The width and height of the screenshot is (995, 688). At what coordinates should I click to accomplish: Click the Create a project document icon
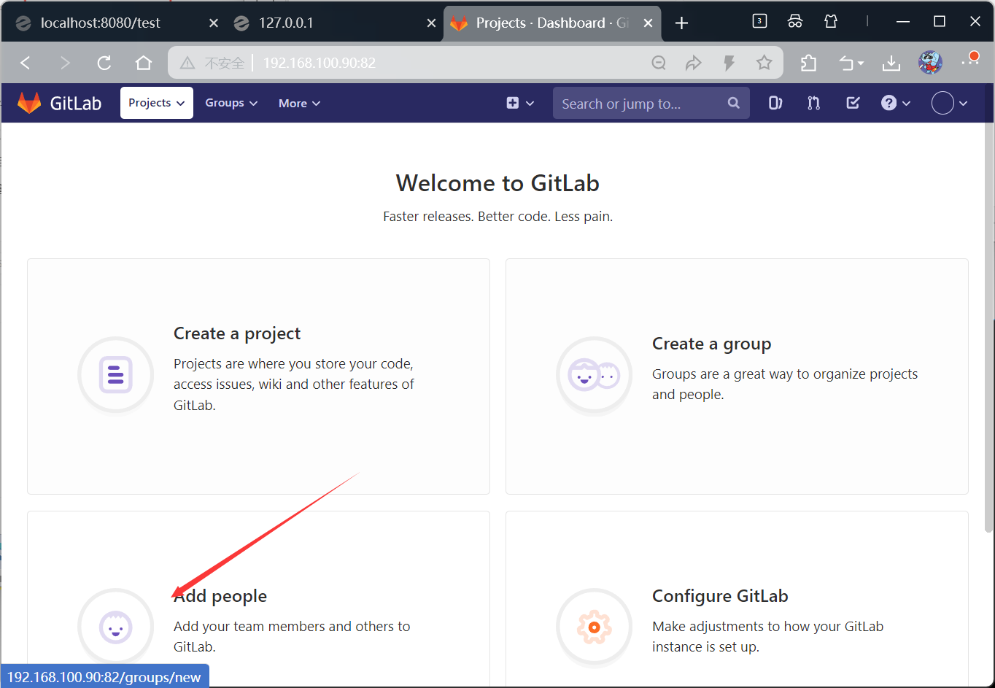click(115, 375)
